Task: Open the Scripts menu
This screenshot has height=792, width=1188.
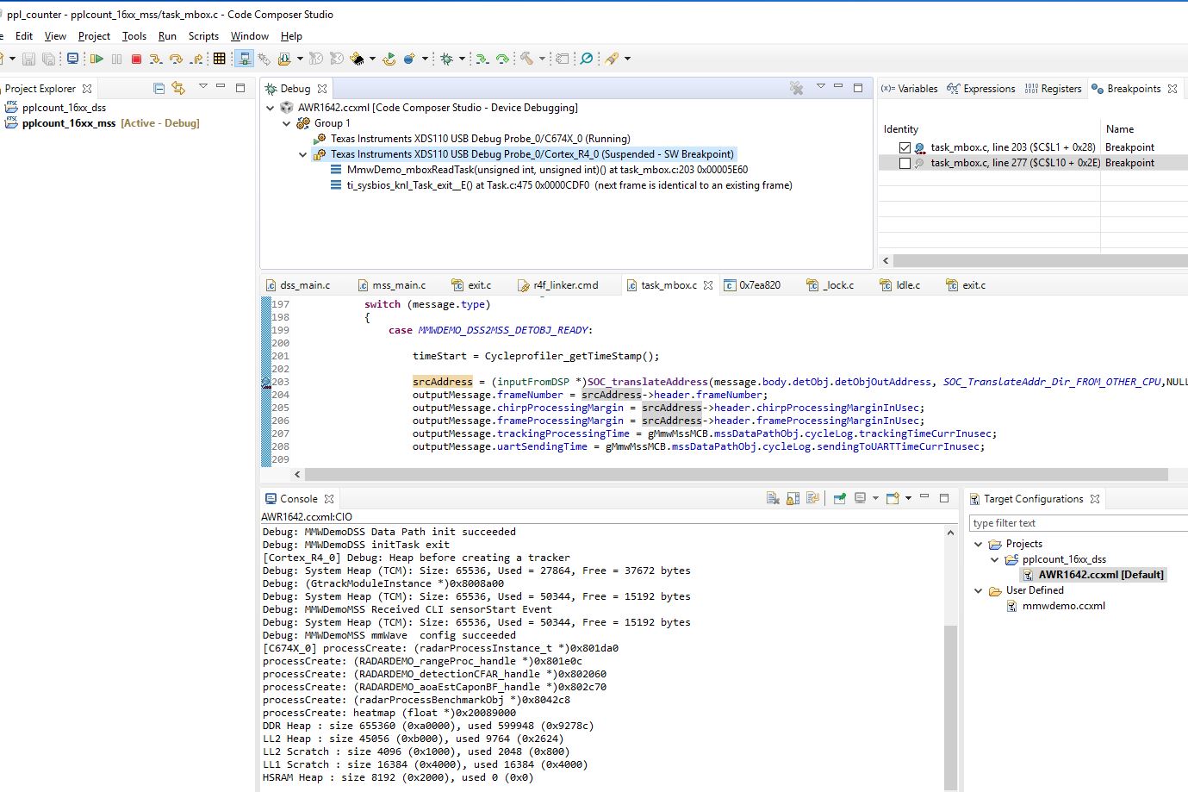Action: pos(203,36)
